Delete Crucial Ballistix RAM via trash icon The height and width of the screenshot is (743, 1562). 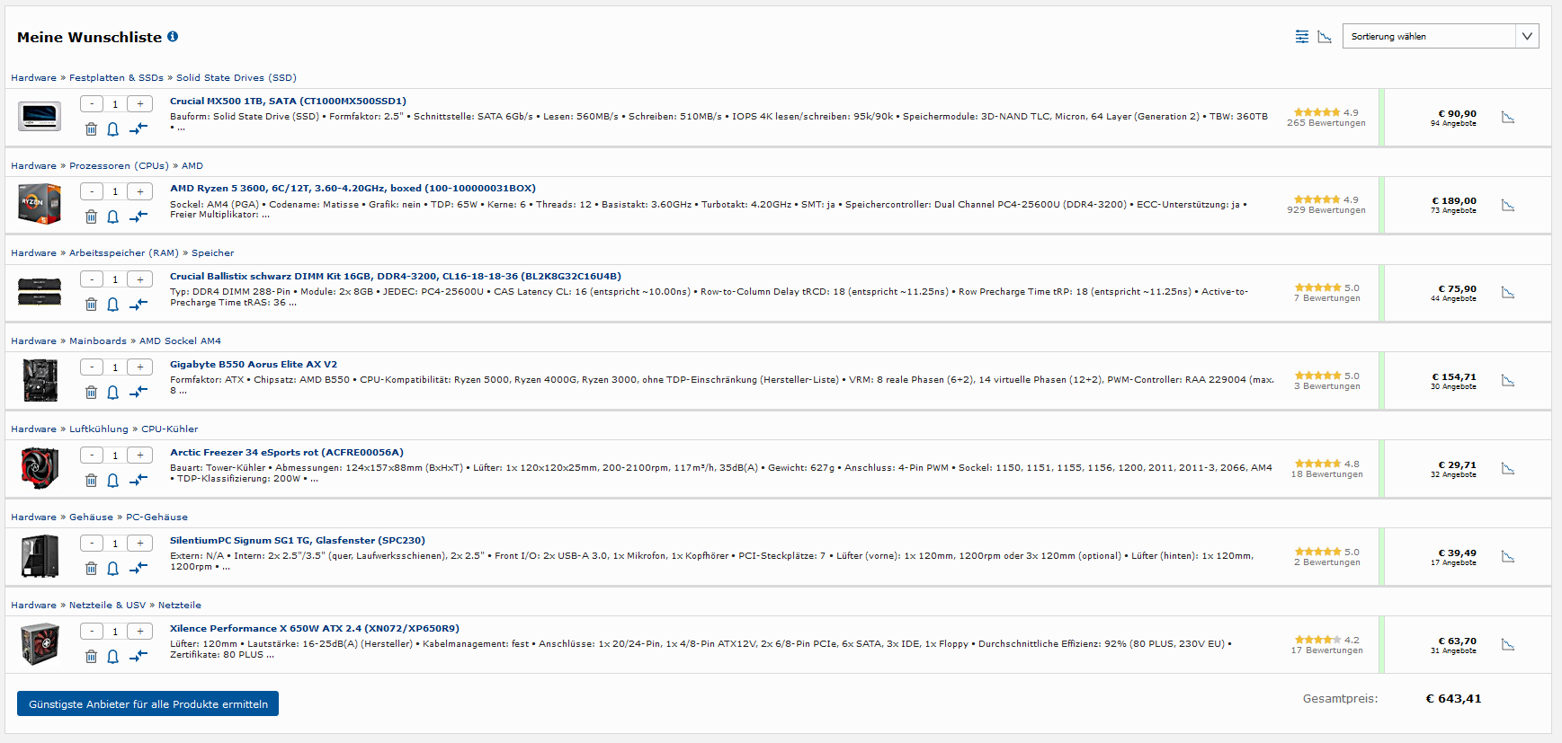point(91,305)
